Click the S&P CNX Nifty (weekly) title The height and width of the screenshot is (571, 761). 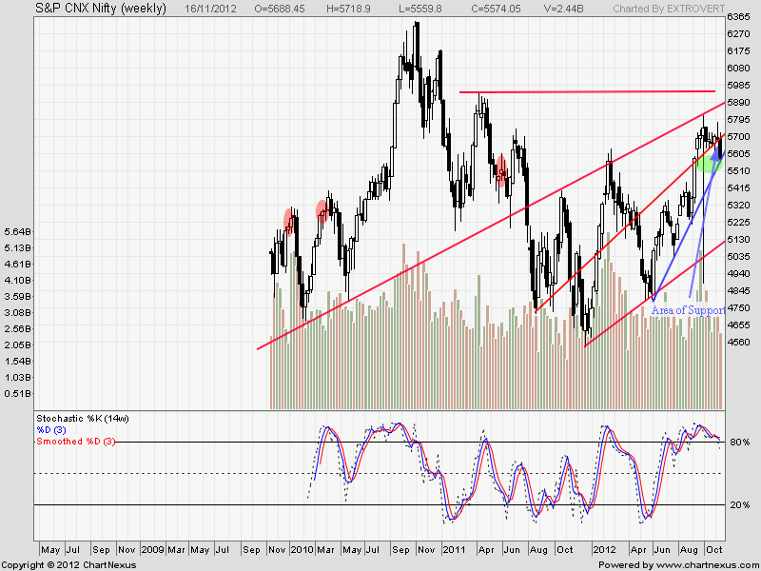pos(87,9)
